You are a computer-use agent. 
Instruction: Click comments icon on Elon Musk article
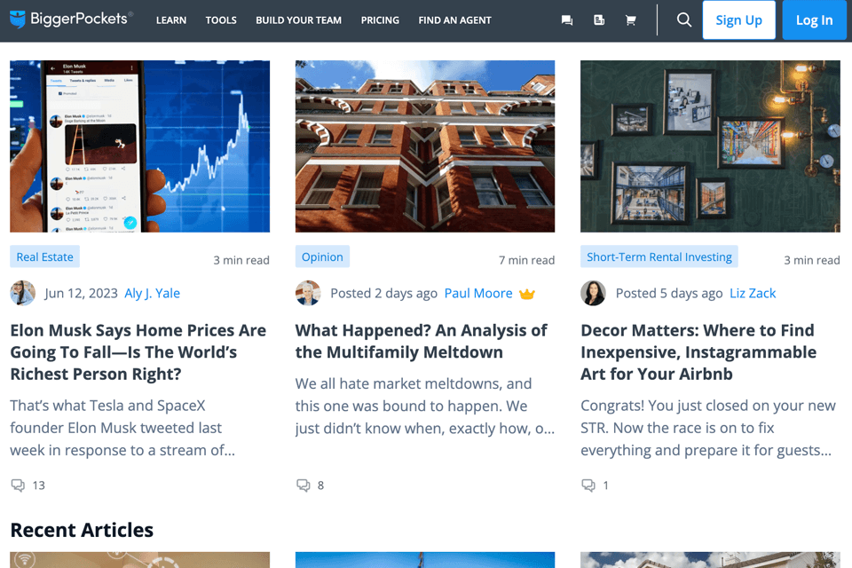(18, 485)
